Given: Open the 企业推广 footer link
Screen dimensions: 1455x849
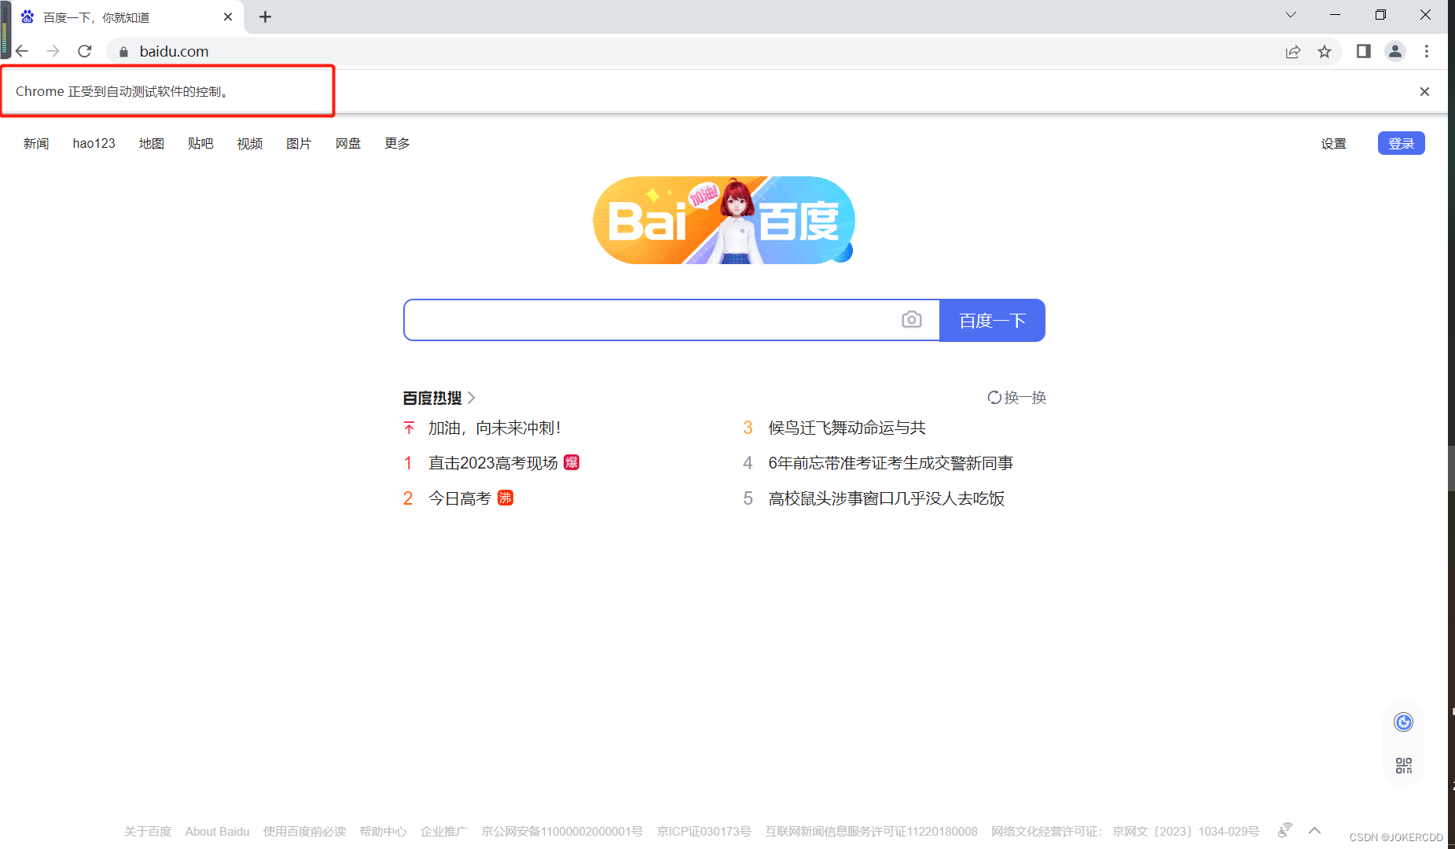Looking at the screenshot, I should tap(444, 832).
